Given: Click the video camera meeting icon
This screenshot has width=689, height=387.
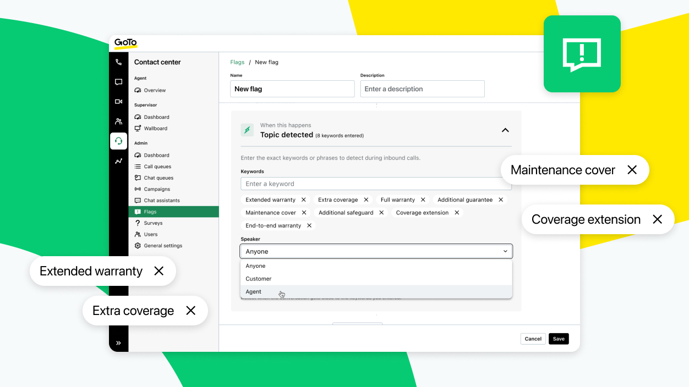Looking at the screenshot, I should click(118, 101).
